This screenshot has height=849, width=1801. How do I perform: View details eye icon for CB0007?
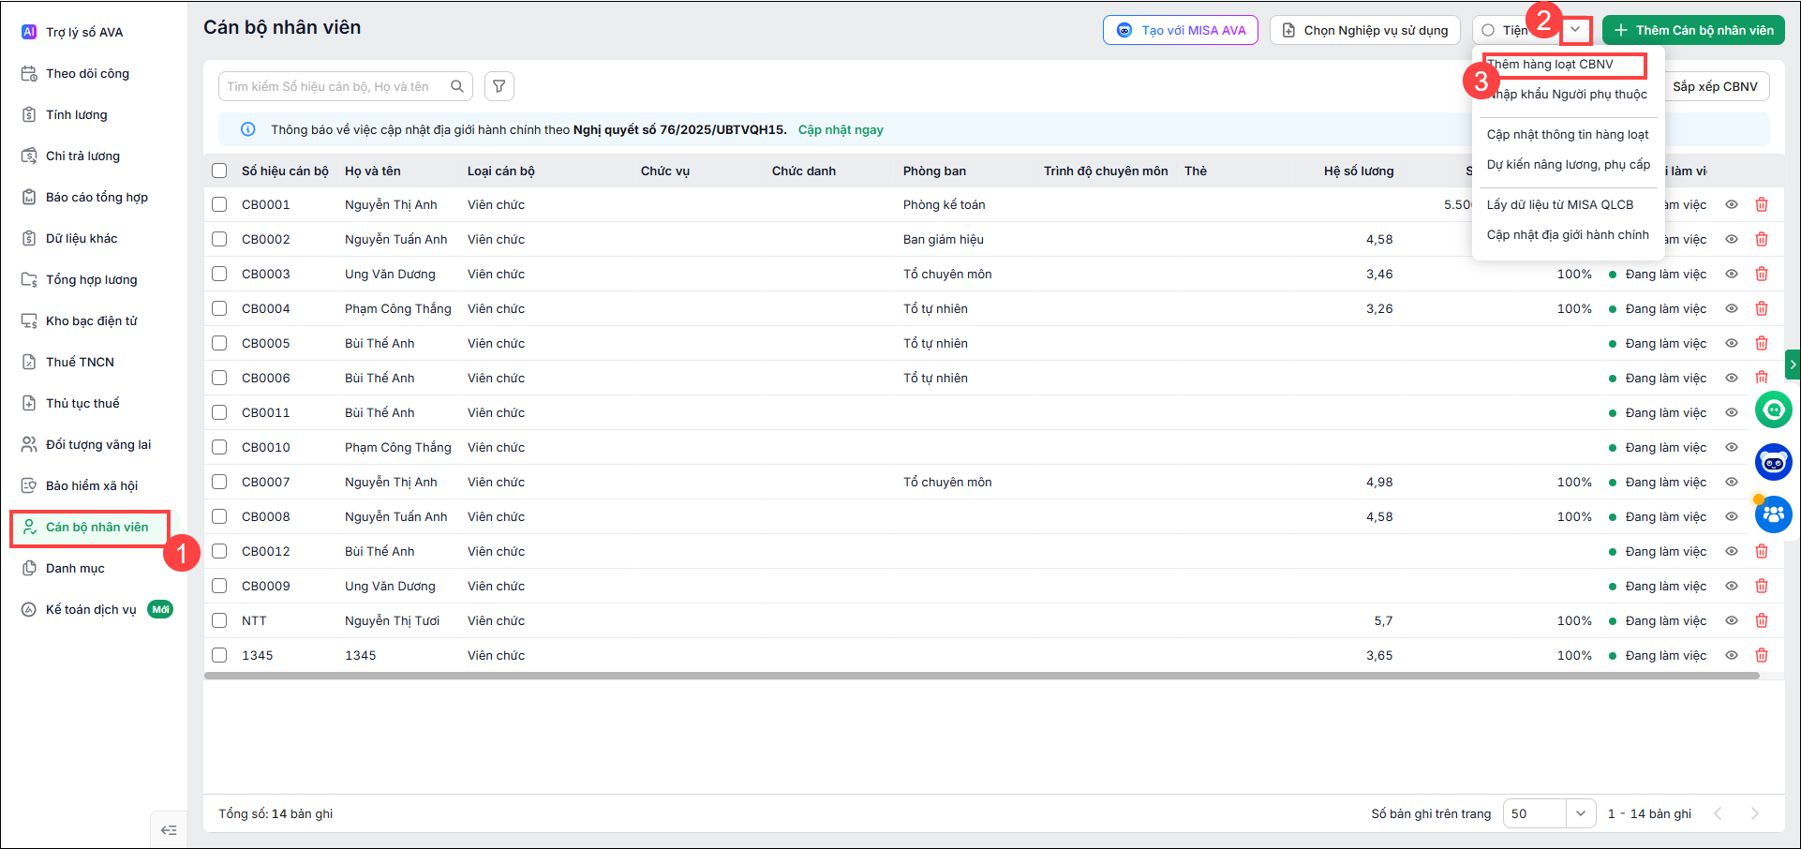click(x=1732, y=482)
